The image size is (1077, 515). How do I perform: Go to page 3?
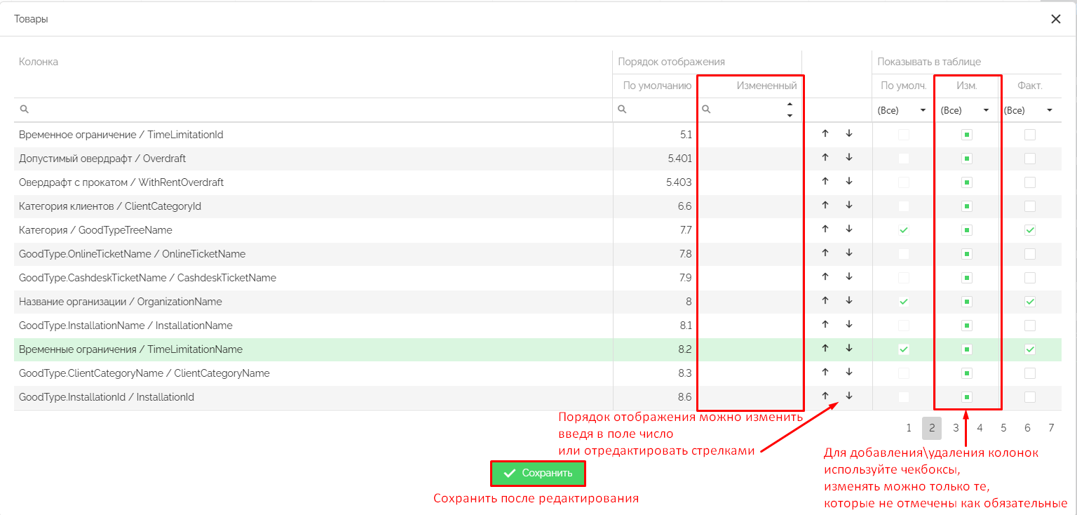click(x=956, y=428)
